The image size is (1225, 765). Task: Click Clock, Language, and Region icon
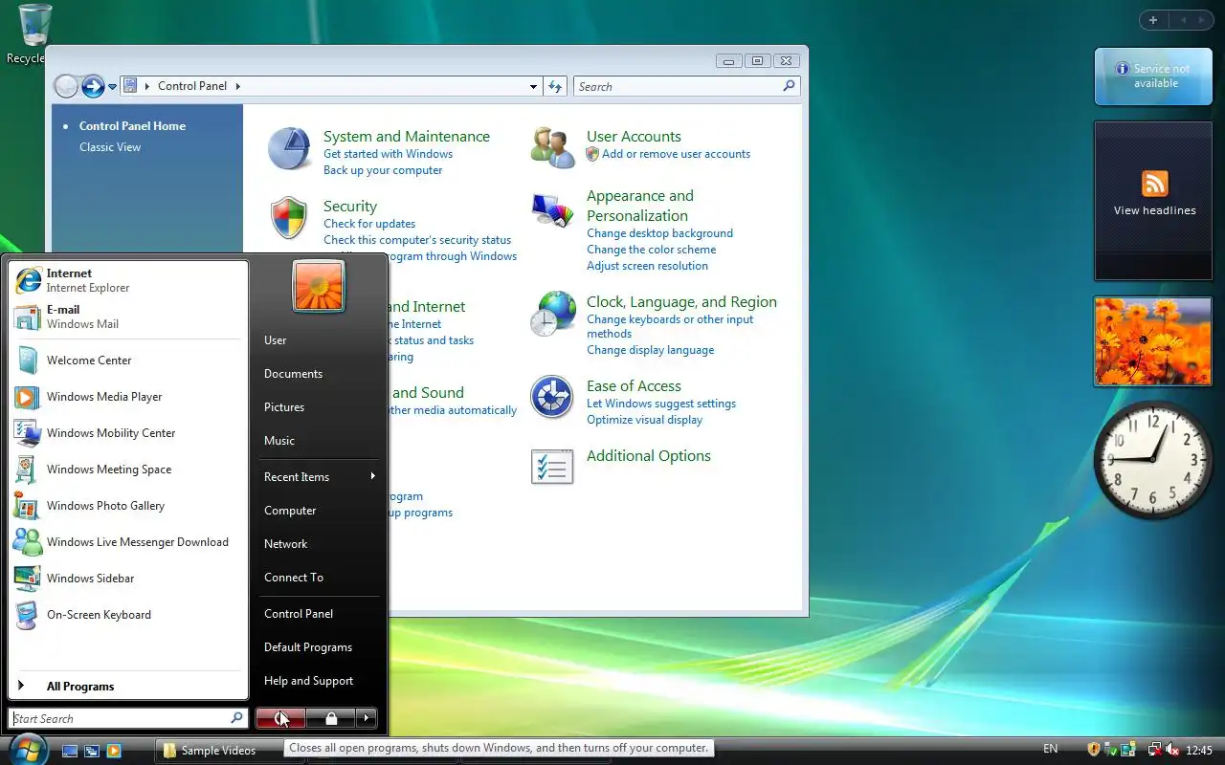tap(553, 315)
